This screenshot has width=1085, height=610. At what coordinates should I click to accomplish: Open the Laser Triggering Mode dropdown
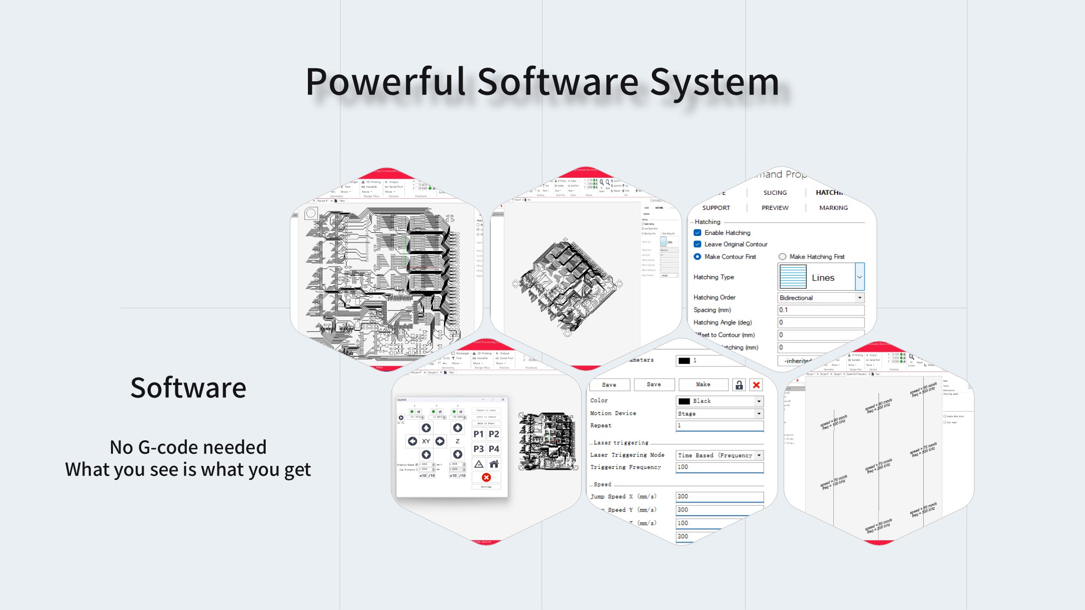point(720,455)
